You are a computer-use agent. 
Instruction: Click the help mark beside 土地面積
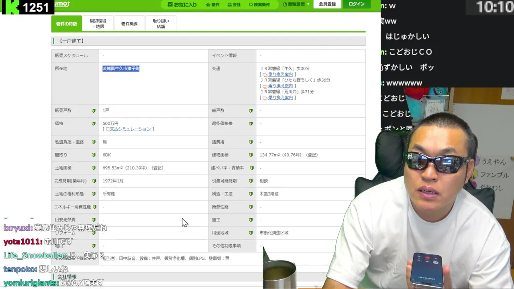coord(94,168)
